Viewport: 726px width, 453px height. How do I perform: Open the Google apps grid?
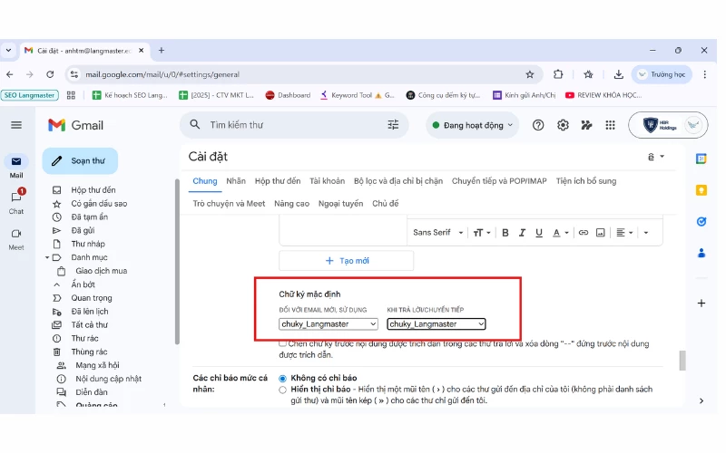pyautogui.click(x=611, y=125)
